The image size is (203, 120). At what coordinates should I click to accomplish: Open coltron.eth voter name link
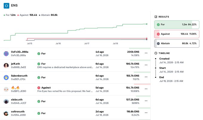[18, 112]
